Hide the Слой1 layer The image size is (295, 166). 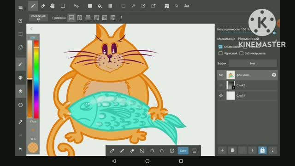tap(221, 95)
